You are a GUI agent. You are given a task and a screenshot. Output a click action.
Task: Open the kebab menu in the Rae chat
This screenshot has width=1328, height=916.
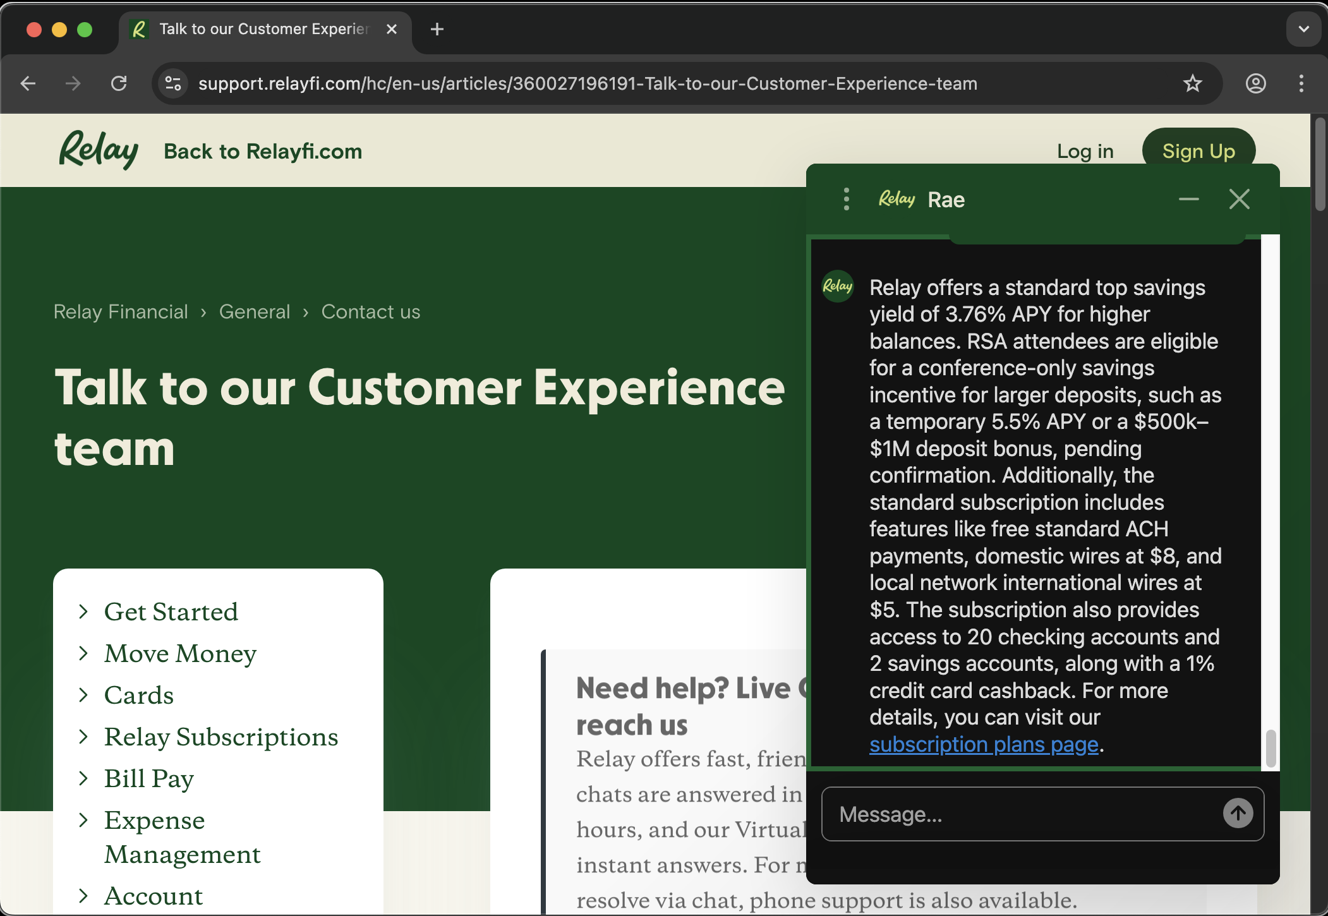tap(845, 199)
